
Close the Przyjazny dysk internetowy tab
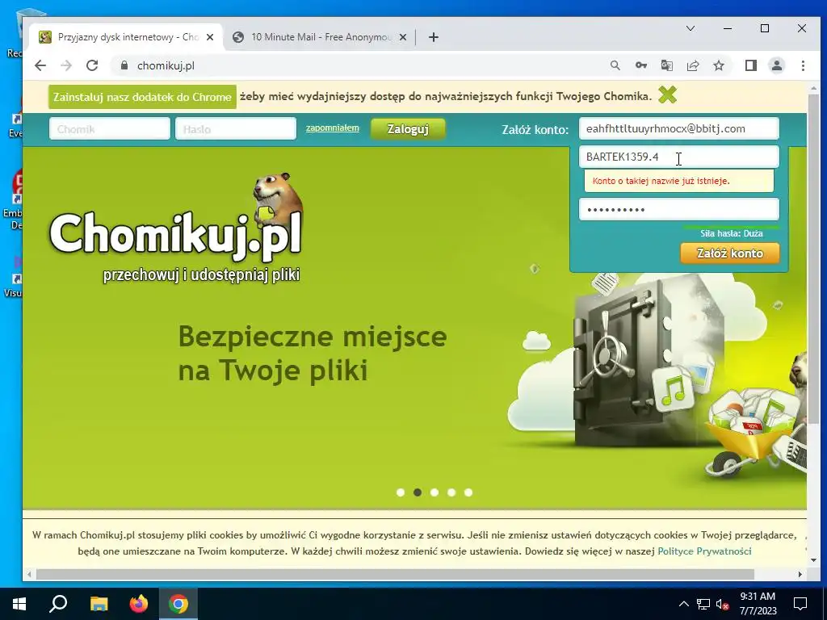pyautogui.click(x=210, y=37)
